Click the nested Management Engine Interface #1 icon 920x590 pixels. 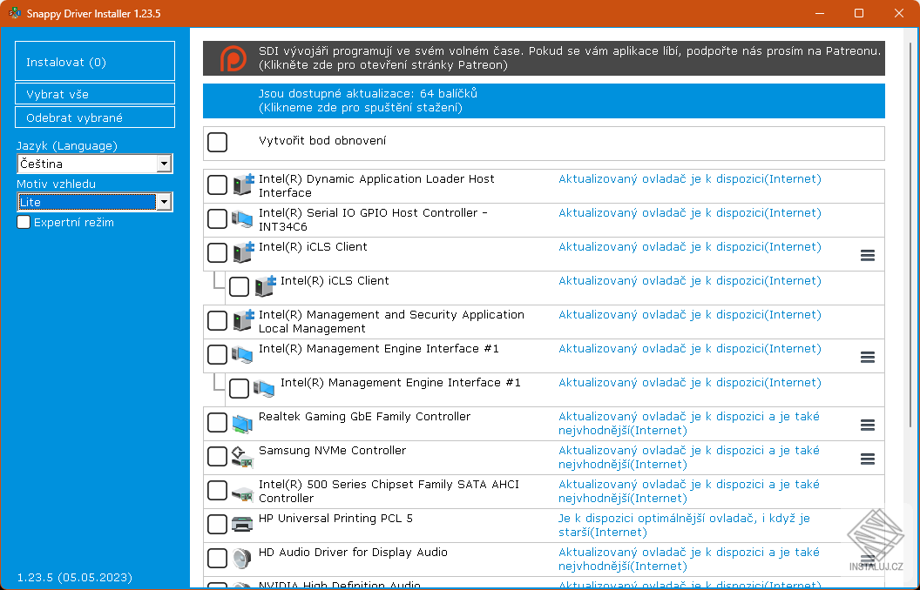pos(265,388)
